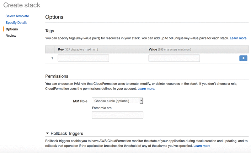Click the Tags section heading
Screen dimensions: 251x153
click(50, 31)
